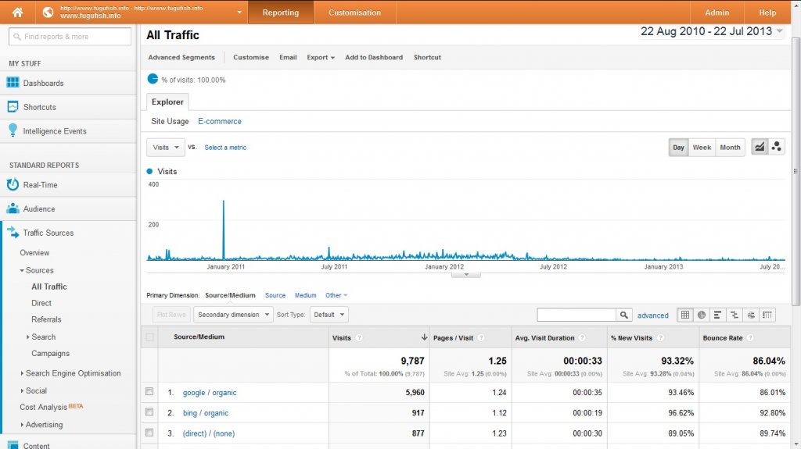This screenshot has width=801, height=449.
Task: Select the line chart view icon
Action: [x=759, y=147]
